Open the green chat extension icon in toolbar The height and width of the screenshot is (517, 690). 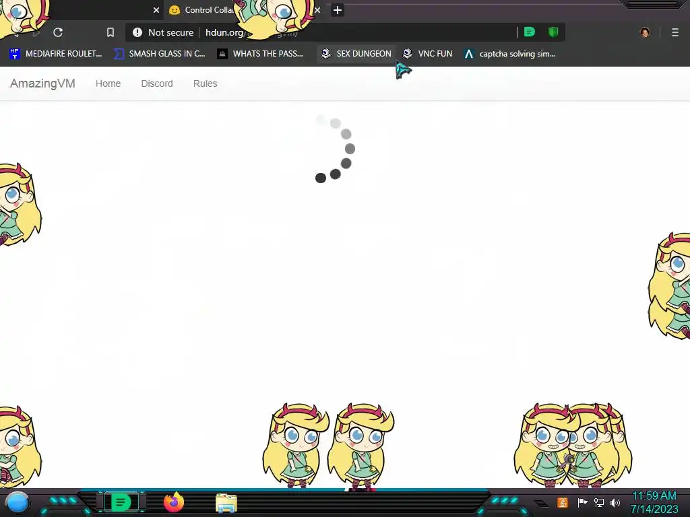pyautogui.click(x=530, y=32)
